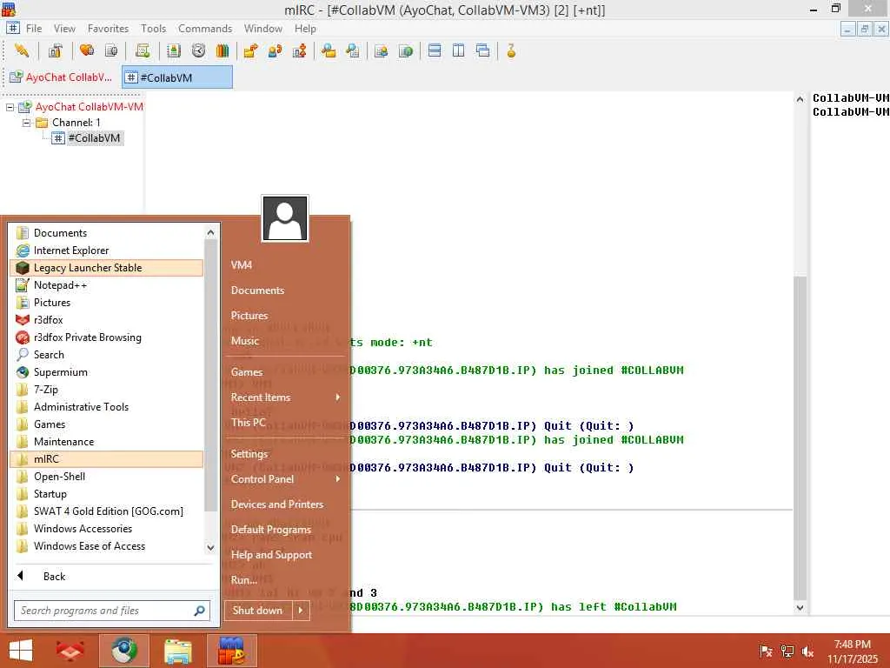Open the Colors toolbar icon
This screenshot has width=890, height=668.
[222, 50]
